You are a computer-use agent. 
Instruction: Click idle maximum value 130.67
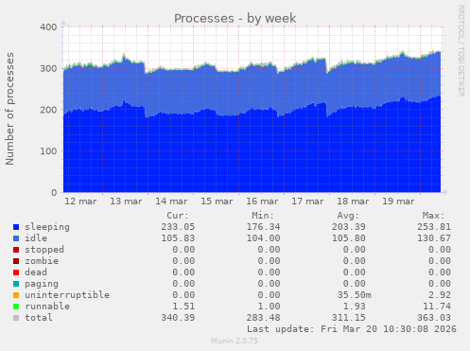click(434, 238)
